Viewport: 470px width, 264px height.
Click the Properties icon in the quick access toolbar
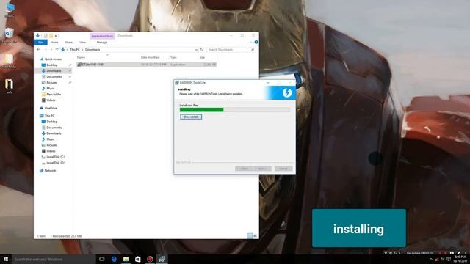tap(46, 36)
